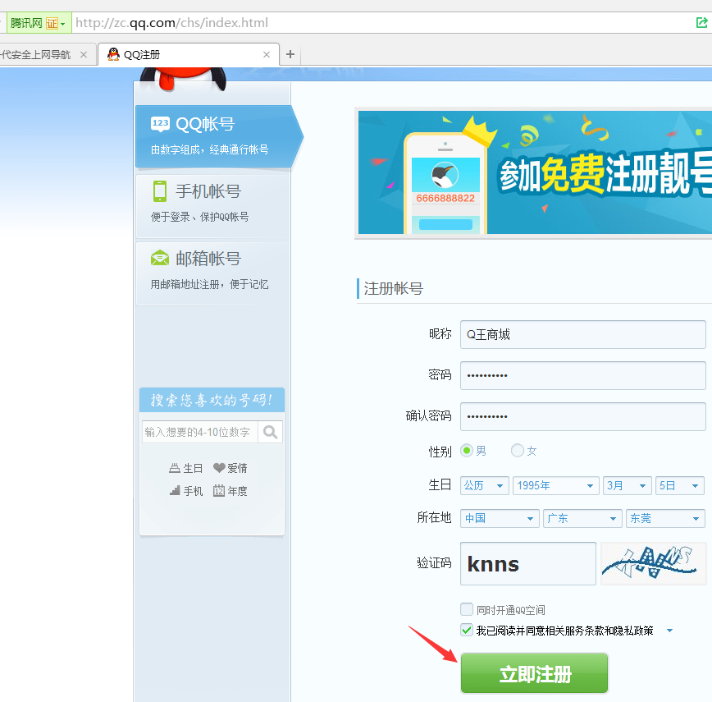Click the browser address bar URL
Screen dimensions: 712x702
(171, 23)
